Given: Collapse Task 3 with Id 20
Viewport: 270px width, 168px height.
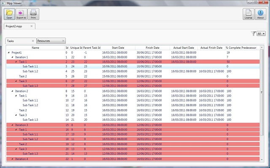Looking at the screenshot, I should tap(16, 149).
